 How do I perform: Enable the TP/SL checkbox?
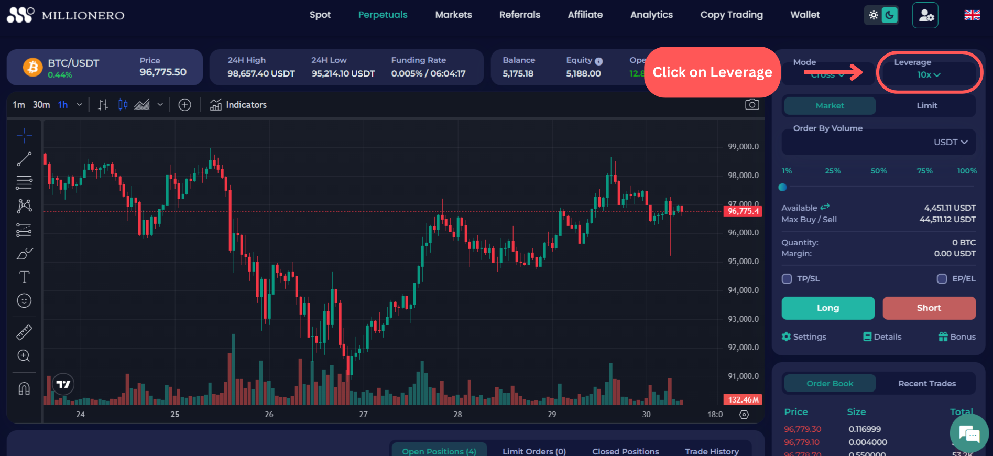click(787, 279)
